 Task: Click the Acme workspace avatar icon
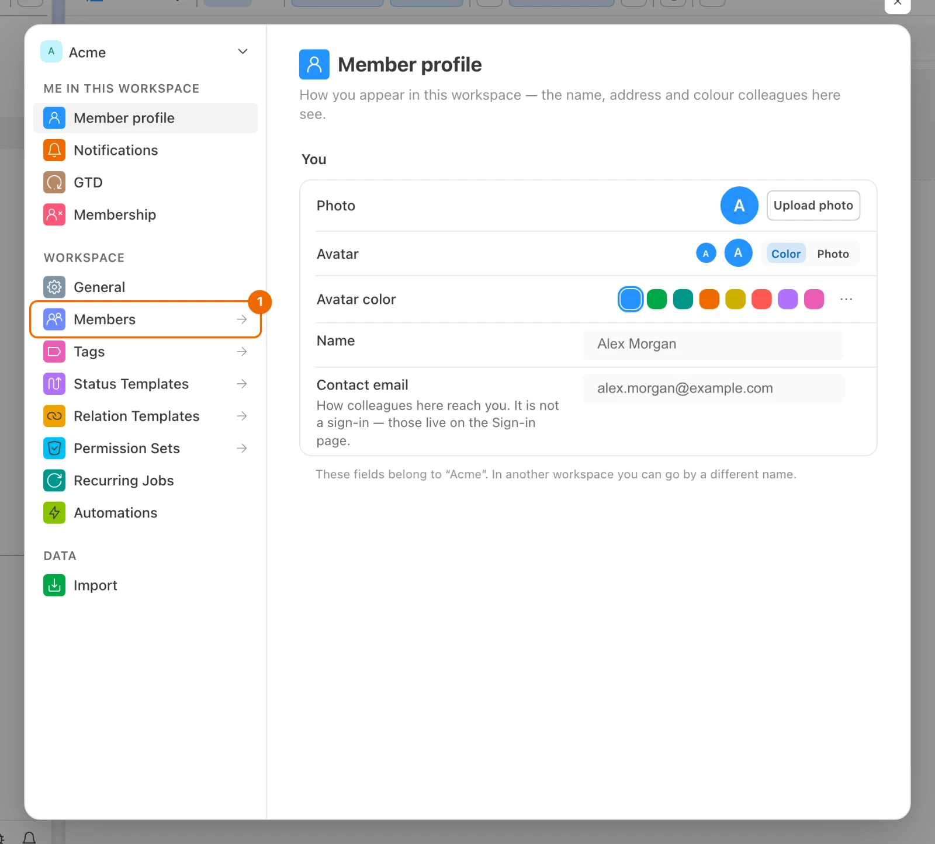pyautogui.click(x=51, y=51)
